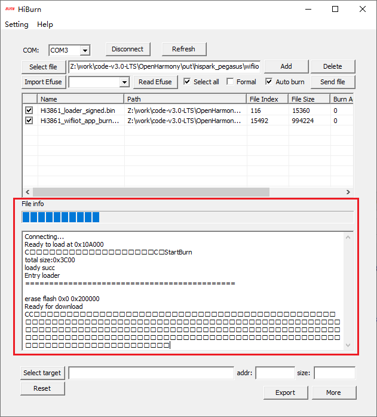Click the File Size column header
This screenshot has height=417, width=377.
(309, 99)
